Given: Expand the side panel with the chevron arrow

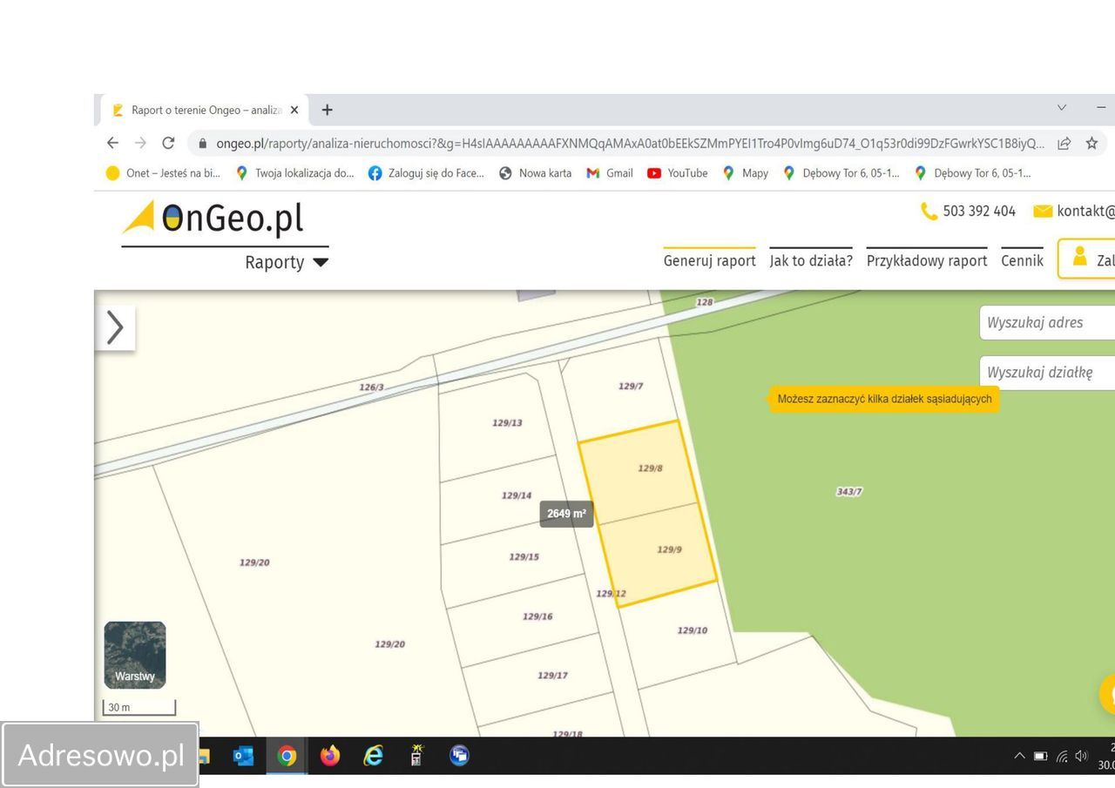Looking at the screenshot, I should 115,328.
